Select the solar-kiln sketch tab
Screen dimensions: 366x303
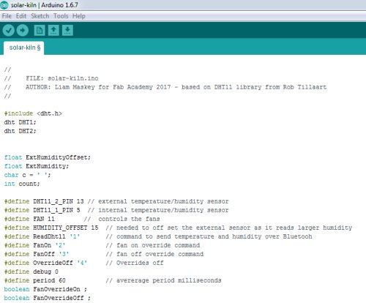(24, 48)
